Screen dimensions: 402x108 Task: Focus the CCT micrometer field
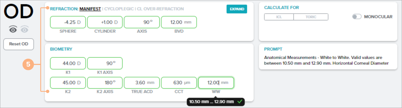tap(179, 83)
